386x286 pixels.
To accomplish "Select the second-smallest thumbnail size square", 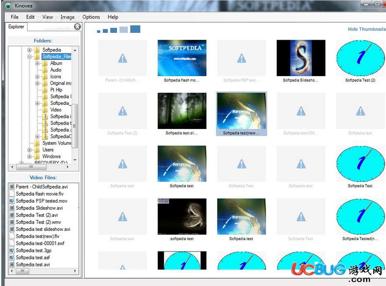I will click(105, 31).
